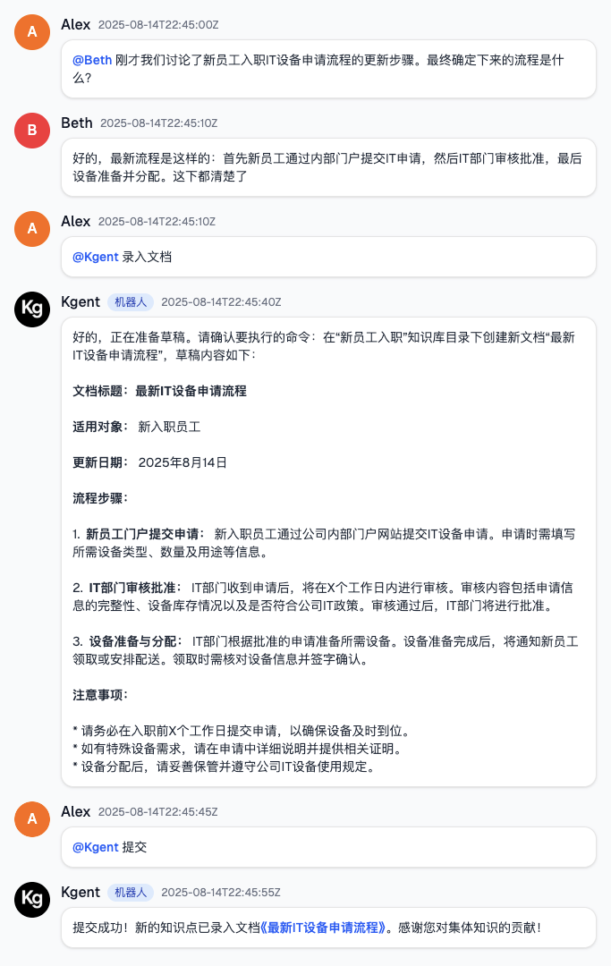Screen dimensions: 611x966
Task: Click Alex's avatar beside the submit command
Action: click(x=32, y=819)
